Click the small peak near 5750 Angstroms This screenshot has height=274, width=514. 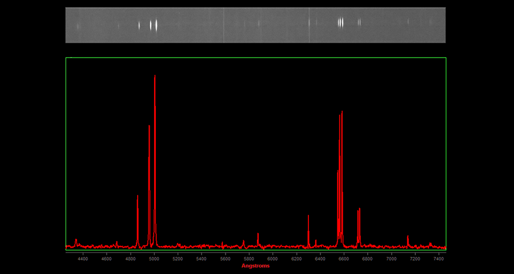(243, 243)
